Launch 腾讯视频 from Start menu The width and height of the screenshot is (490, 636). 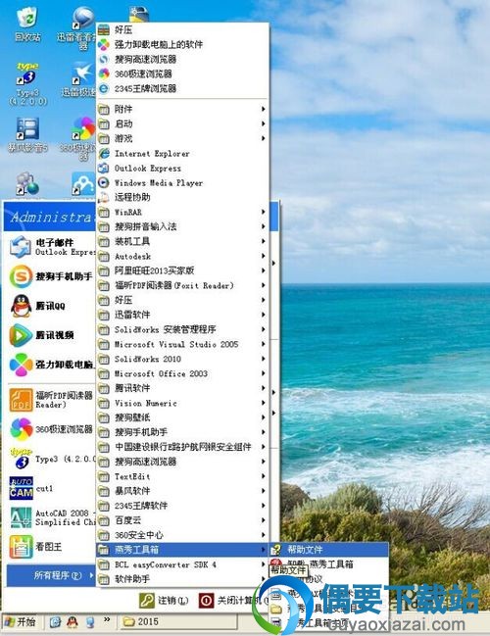click(x=51, y=335)
